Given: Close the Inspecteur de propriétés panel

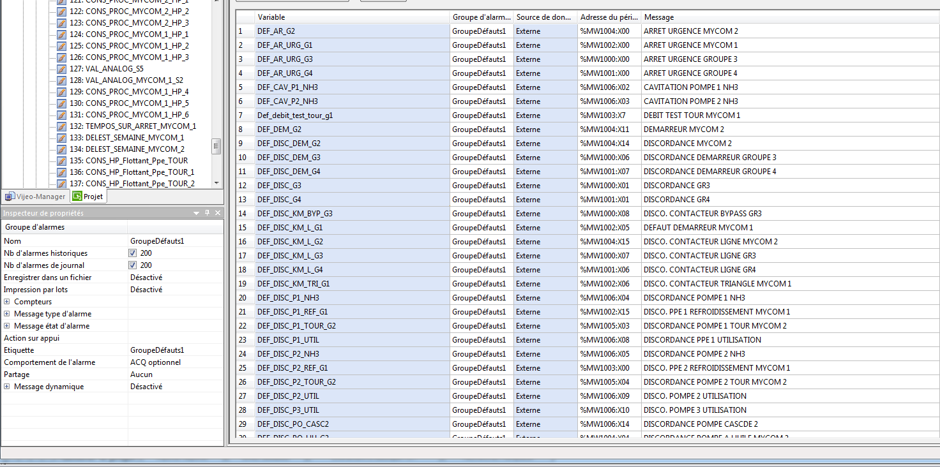Looking at the screenshot, I should [x=218, y=213].
